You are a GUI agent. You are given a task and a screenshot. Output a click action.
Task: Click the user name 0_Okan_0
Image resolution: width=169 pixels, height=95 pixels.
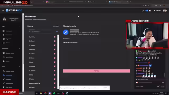pos(32,41)
